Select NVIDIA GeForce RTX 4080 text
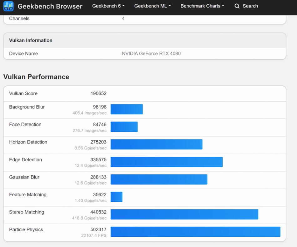297x247 pixels. click(x=151, y=53)
